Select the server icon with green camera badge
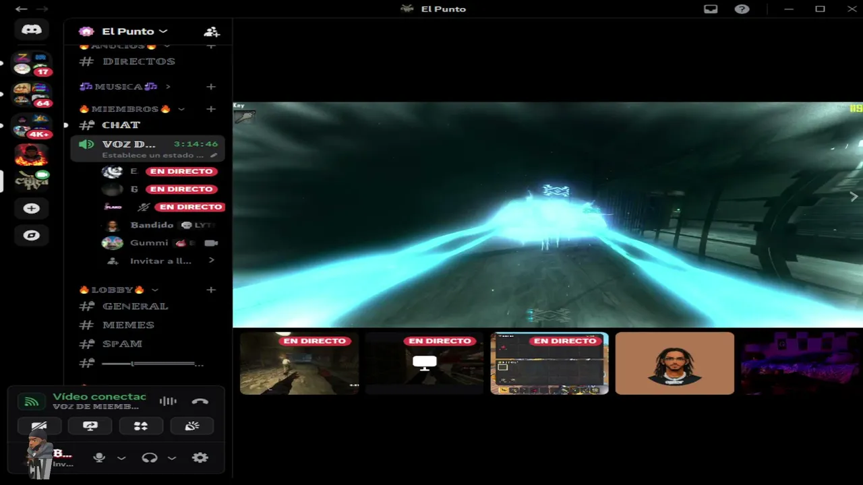Image resolution: width=863 pixels, height=485 pixels. (x=32, y=181)
